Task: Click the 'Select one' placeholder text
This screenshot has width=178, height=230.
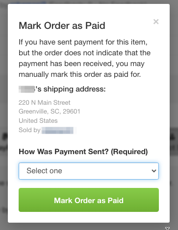Action: point(44,171)
